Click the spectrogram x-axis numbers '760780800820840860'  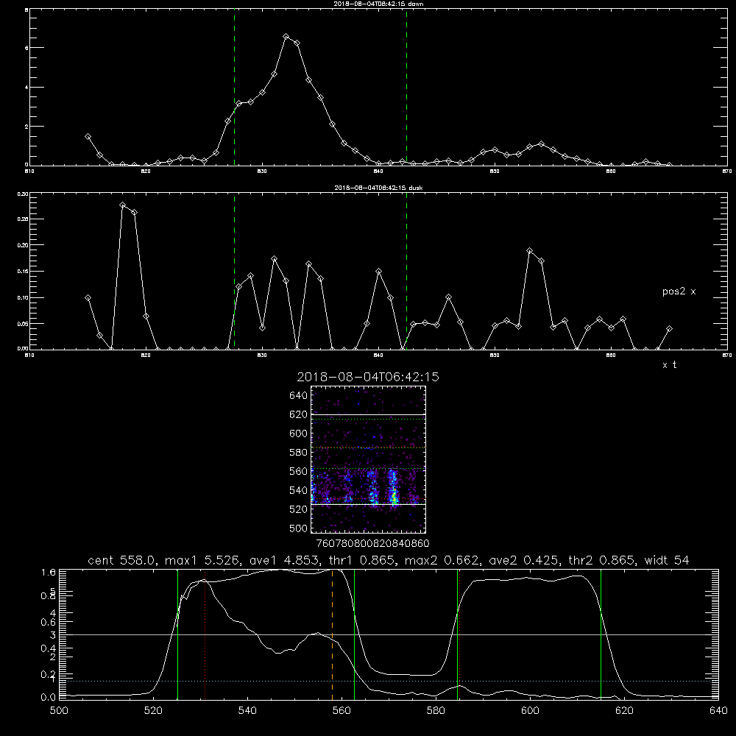(372, 544)
